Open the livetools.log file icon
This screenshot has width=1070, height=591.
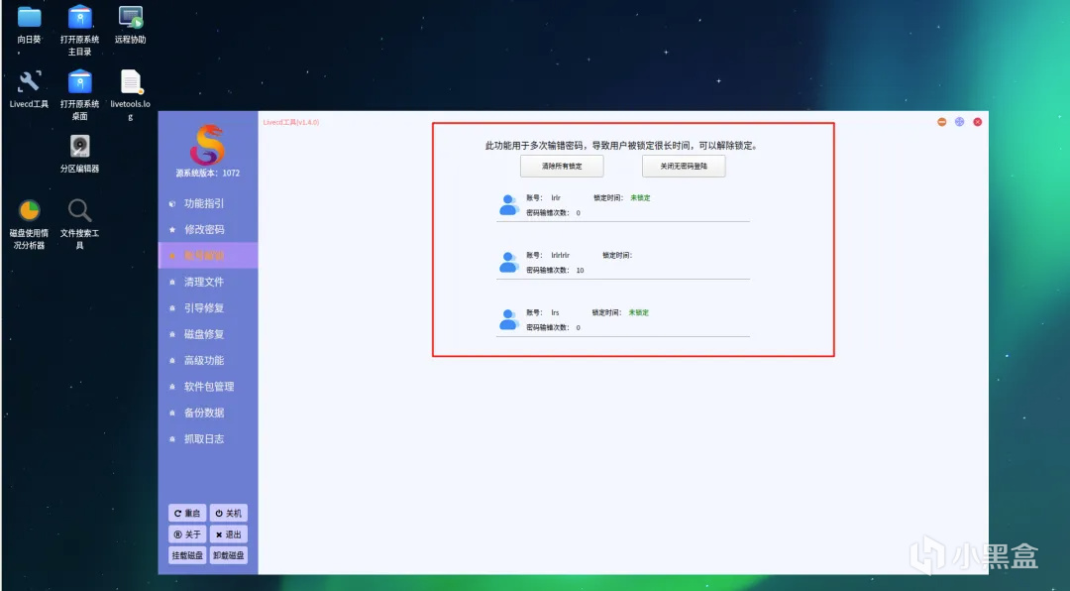click(x=131, y=82)
